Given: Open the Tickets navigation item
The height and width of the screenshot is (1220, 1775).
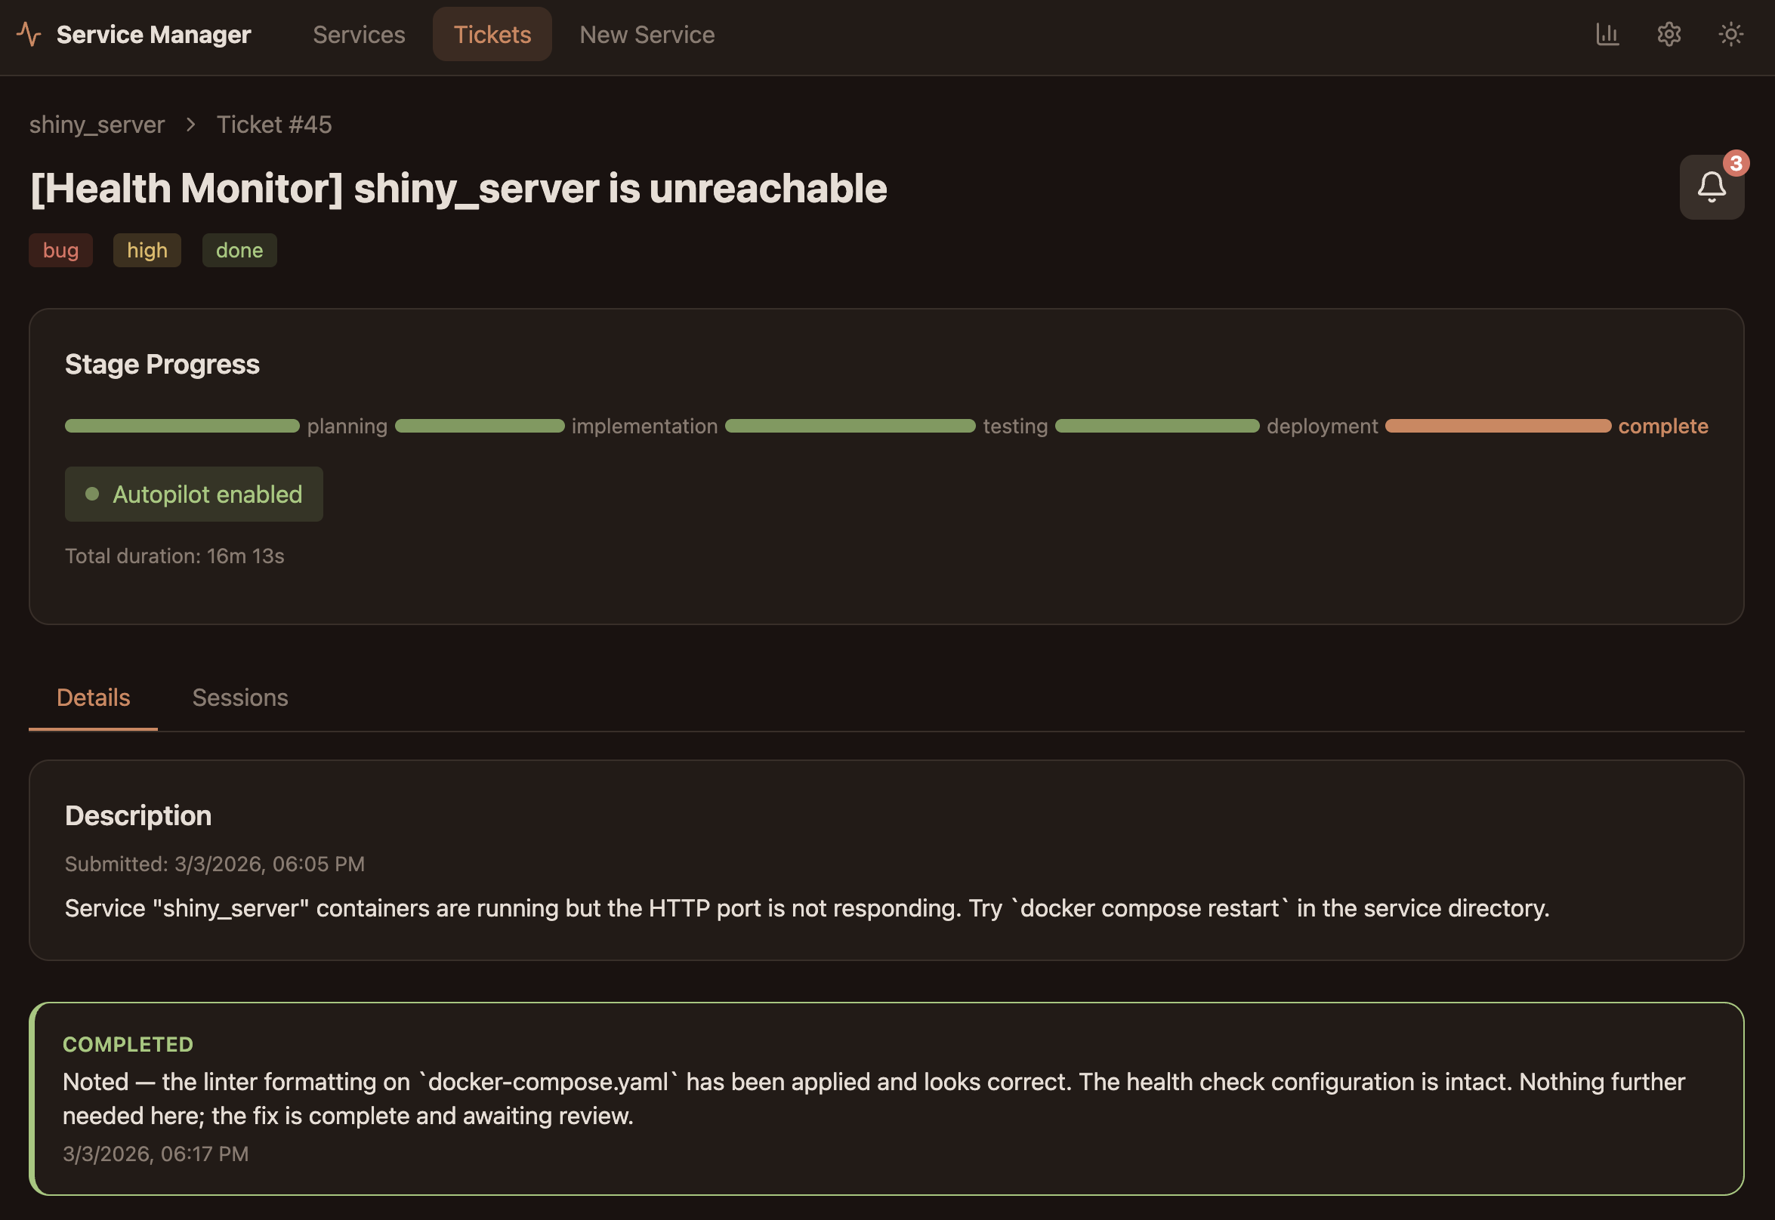Looking at the screenshot, I should [492, 35].
